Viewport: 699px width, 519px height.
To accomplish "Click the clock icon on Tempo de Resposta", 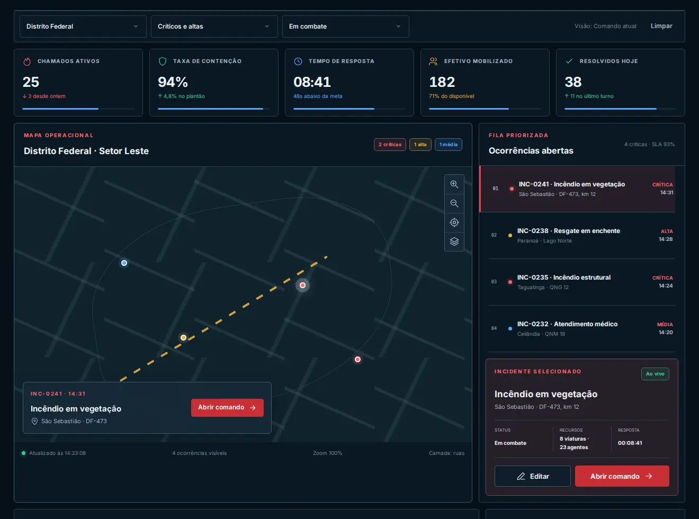I will 298,61.
